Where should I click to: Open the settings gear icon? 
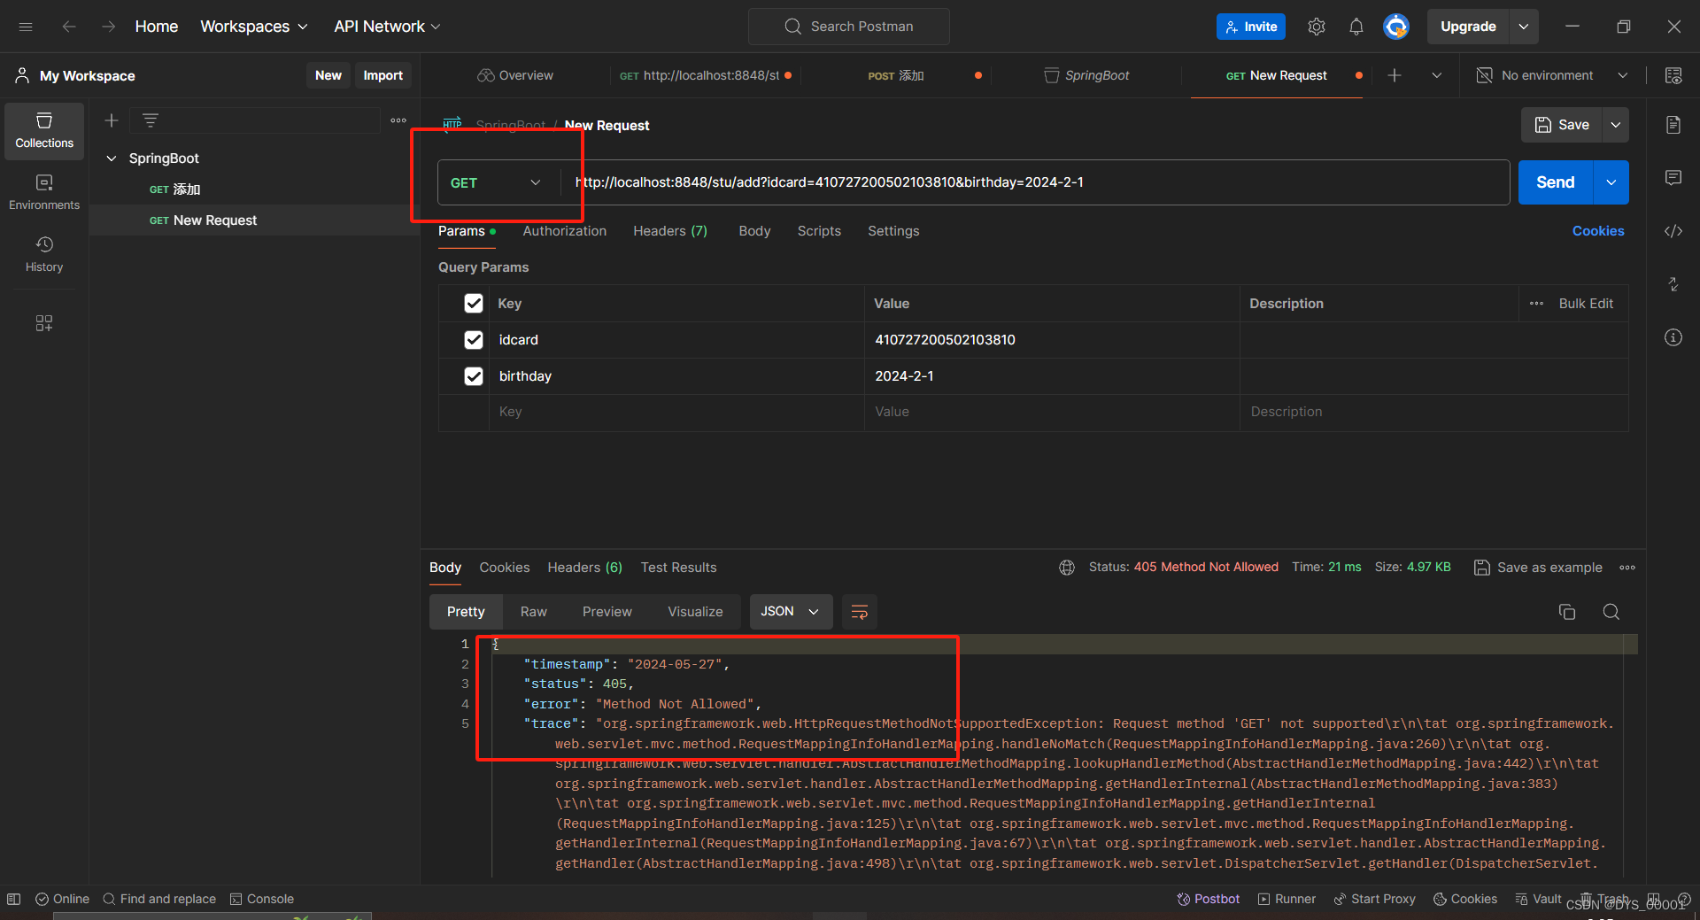[x=1317, y=27]
